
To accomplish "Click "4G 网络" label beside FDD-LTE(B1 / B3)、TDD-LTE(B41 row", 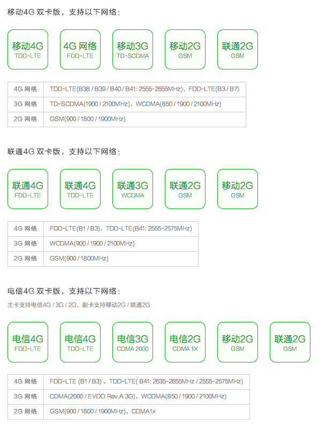I will (26, 229).
